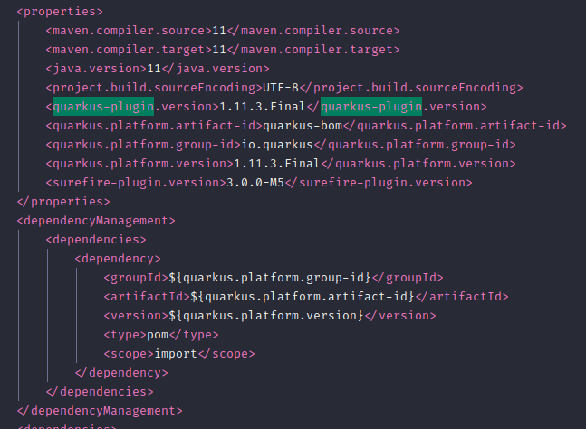Click the closing </dependency> tag
Viewport: 586px width, 429px height.
pyautogui.click(x=121, y=373)
